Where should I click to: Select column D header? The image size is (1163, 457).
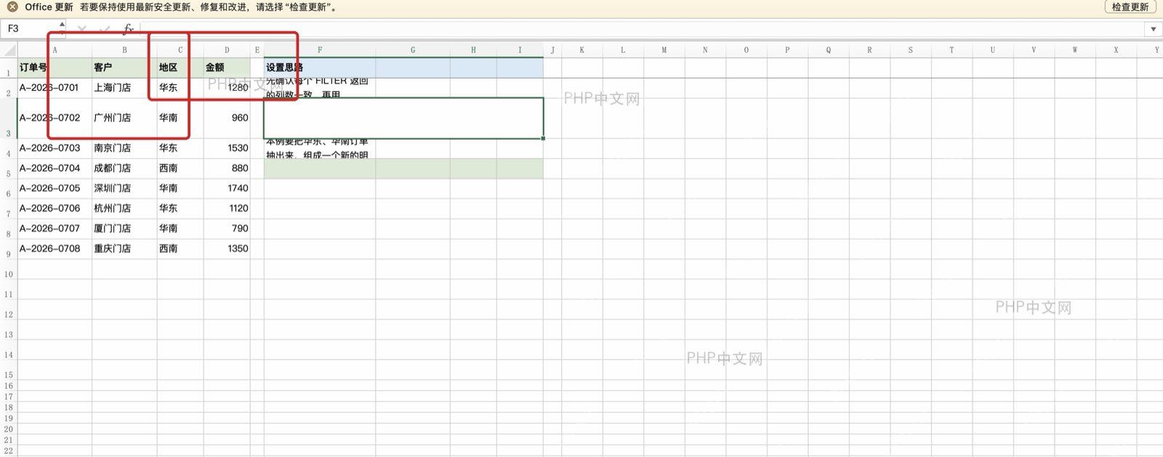coord(227,50)
